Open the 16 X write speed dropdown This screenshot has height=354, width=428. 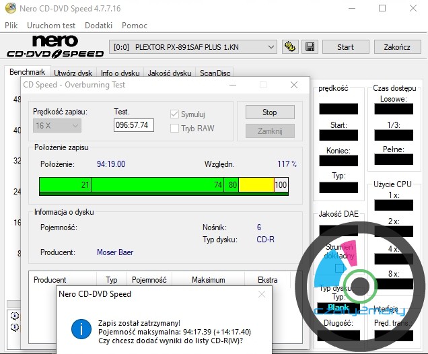coord(57,125)
